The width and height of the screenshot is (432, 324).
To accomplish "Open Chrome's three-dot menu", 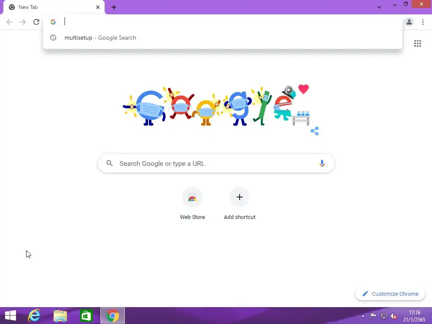I will (423, 22).
